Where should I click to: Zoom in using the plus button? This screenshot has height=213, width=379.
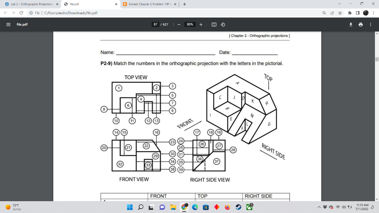201,24
